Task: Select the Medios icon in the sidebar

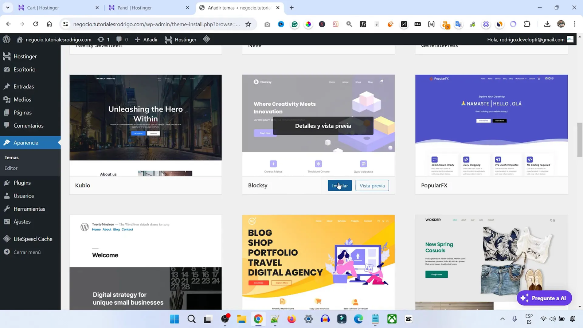Action: (7, 99)
